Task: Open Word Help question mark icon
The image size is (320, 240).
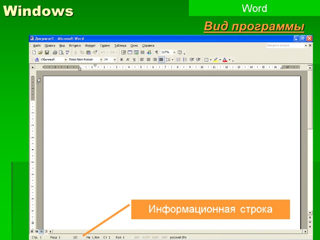Action: tap(180, 52)
